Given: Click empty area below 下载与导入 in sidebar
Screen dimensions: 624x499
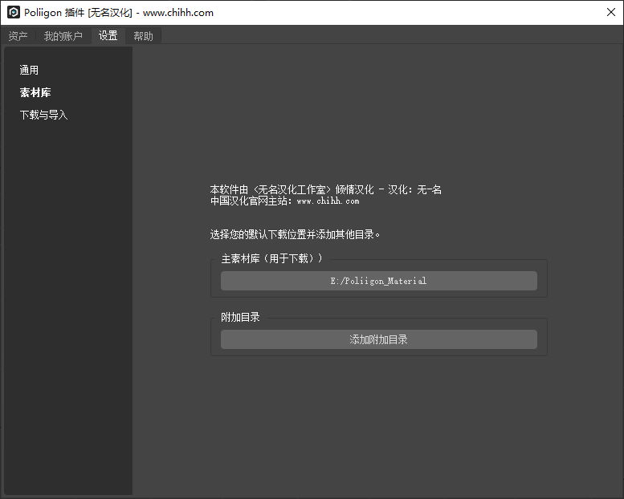Looking at the screenshot, I should [67, 305].
